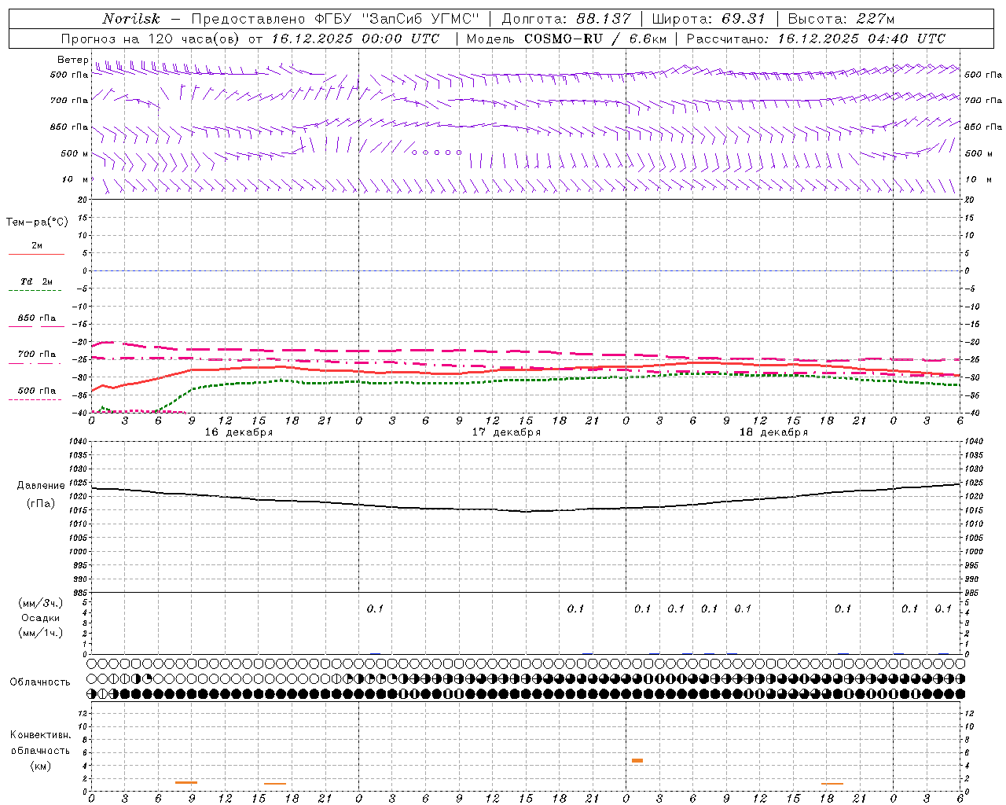Click the "16 декабря" date label
Image resolution: width=1006 pixels, height=805 pixels.
(239, 432)
